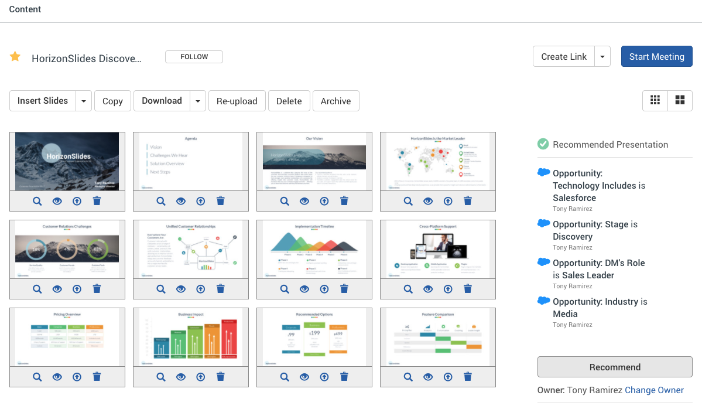702x409 pixels.
Task: Toggle the eye icon under Feature Comparison
Action: (x=428, y=377)
